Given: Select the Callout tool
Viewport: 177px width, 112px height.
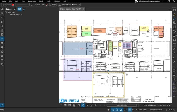Looking at the screenshot, I should (174, 31).
